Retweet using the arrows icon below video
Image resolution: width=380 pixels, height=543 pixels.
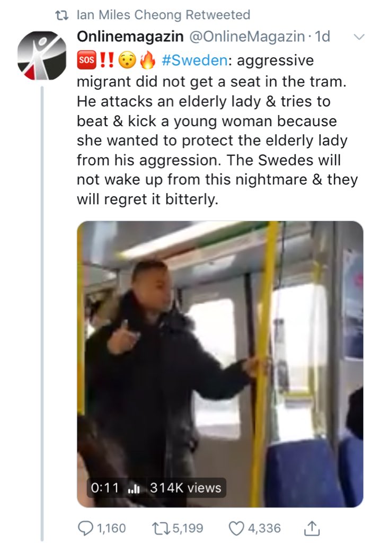click(x=161, y=529)
